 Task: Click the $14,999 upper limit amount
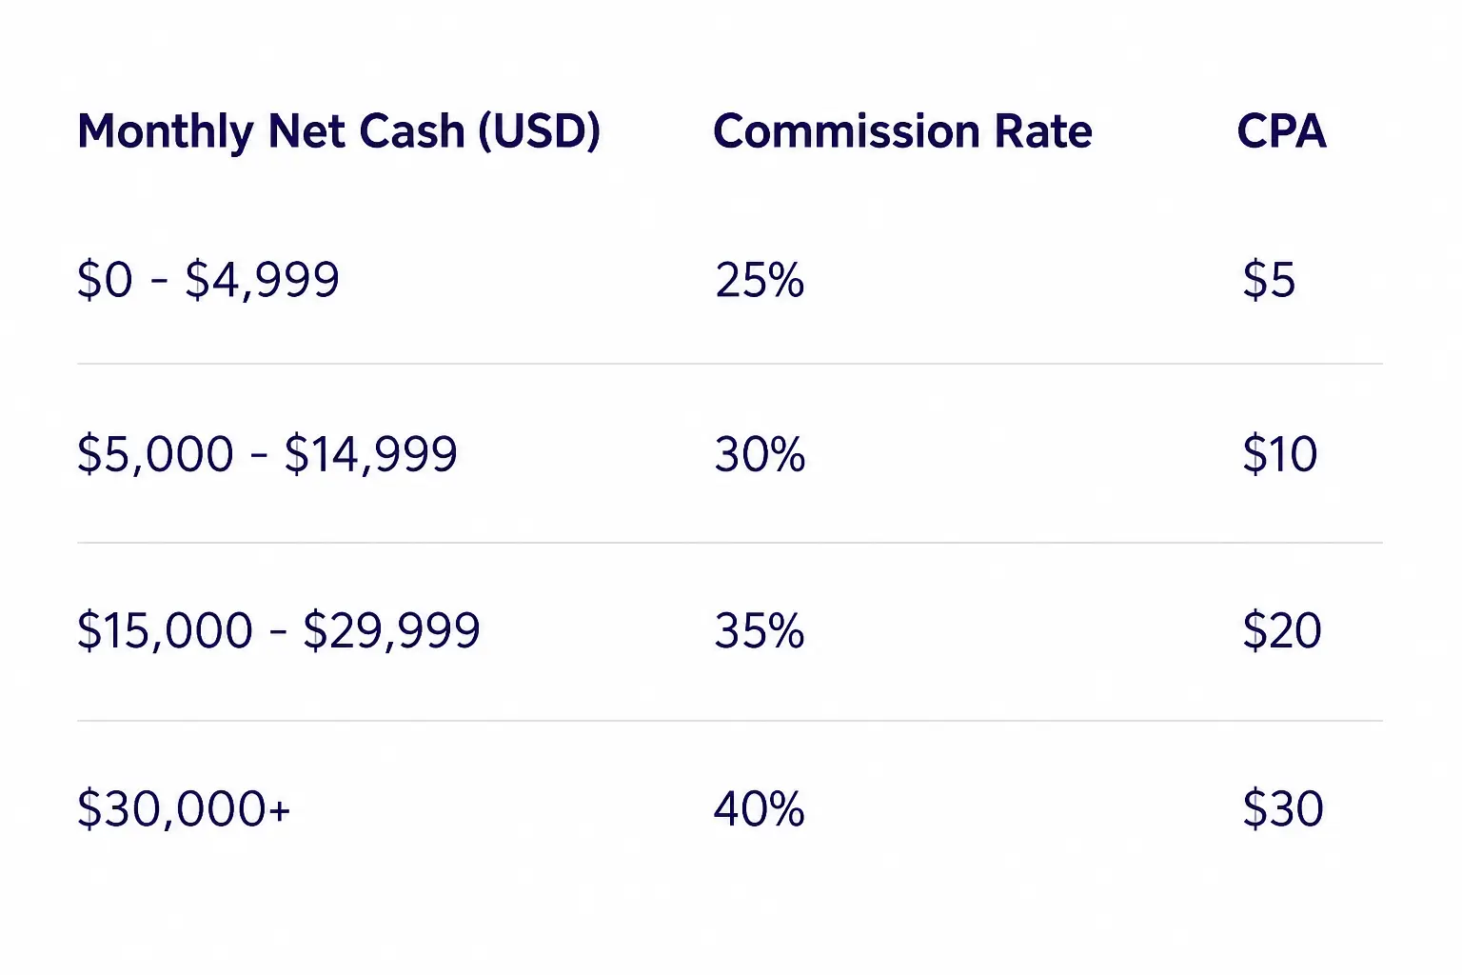point(371,454)
